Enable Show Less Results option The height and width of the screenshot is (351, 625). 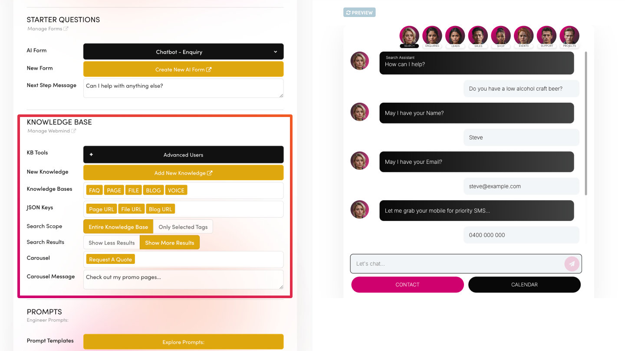coord(112,243)
